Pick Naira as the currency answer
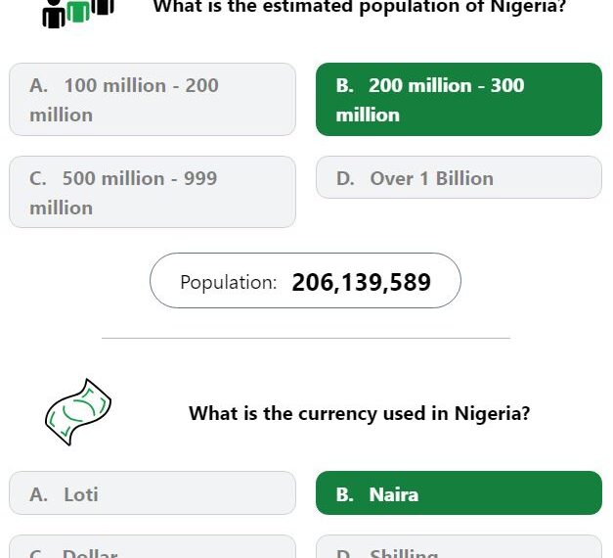 459,493
